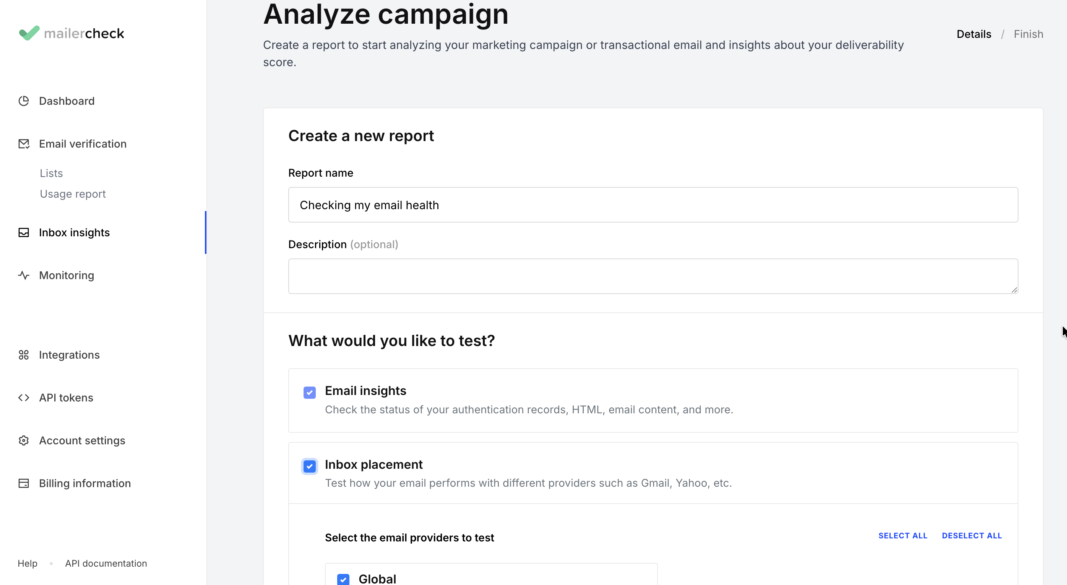Click the Account settings gear icon
The image size is (1067, 585).
tap(24, 440)
